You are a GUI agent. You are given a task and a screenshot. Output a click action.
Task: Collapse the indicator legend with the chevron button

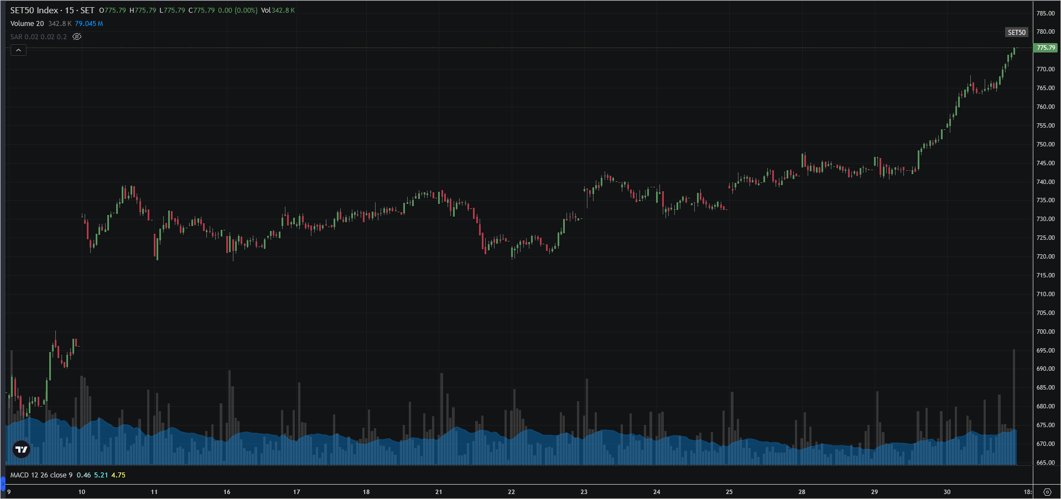point(18,50)
